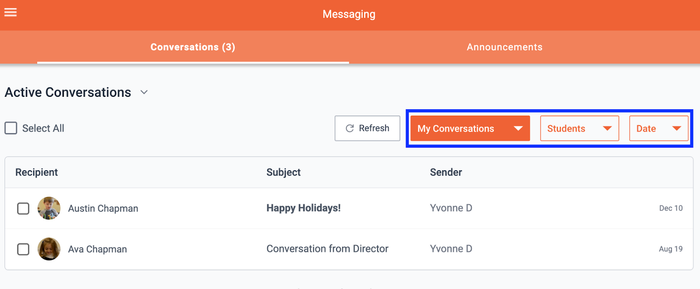Click the Subject column header
Viewport: 700px width, 289px height.
pos(283,173)
